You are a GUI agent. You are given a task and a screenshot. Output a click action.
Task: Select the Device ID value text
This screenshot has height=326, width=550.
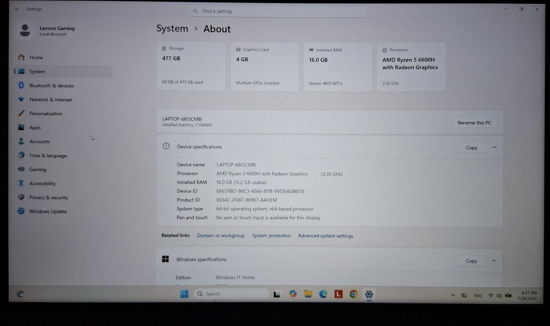tap(260, 191)
